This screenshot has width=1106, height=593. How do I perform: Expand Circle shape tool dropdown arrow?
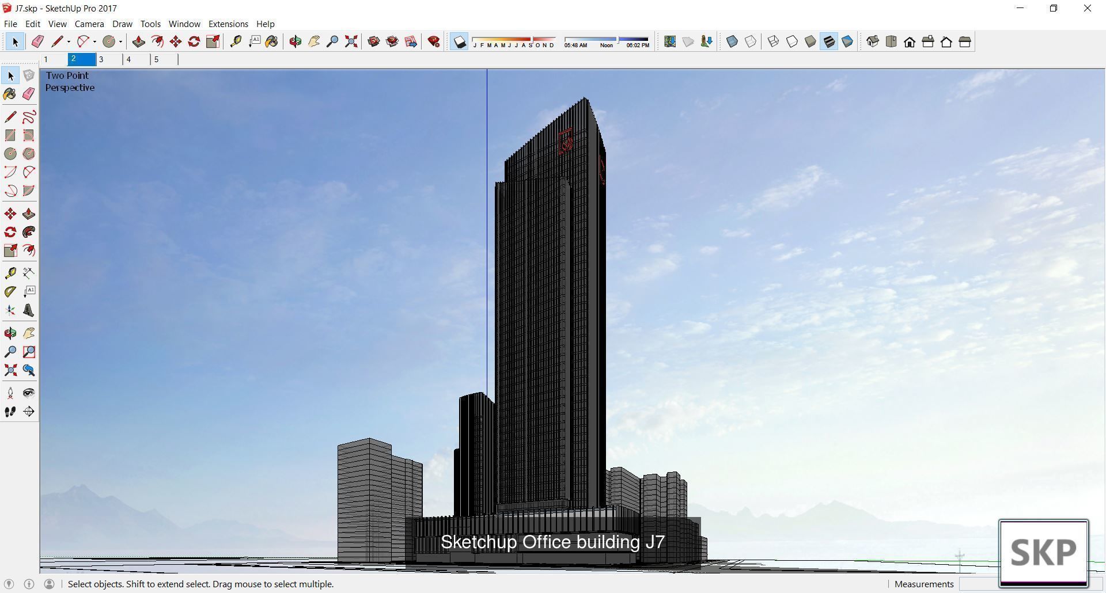point(120,41)
